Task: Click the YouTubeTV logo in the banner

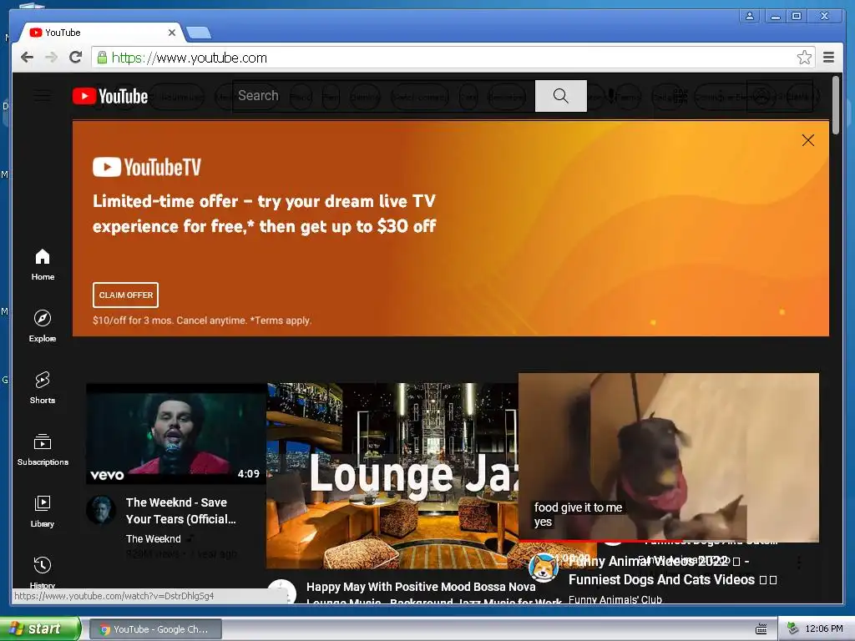Action: (147, 167)
